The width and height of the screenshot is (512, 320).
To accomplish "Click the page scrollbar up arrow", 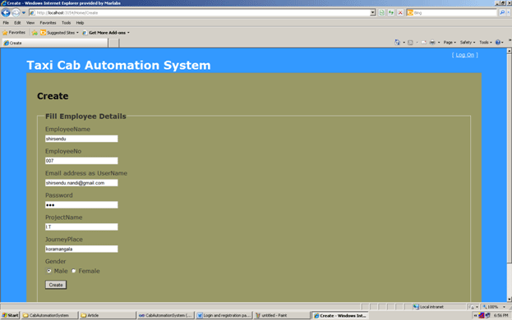I will (x=509, y=51).
